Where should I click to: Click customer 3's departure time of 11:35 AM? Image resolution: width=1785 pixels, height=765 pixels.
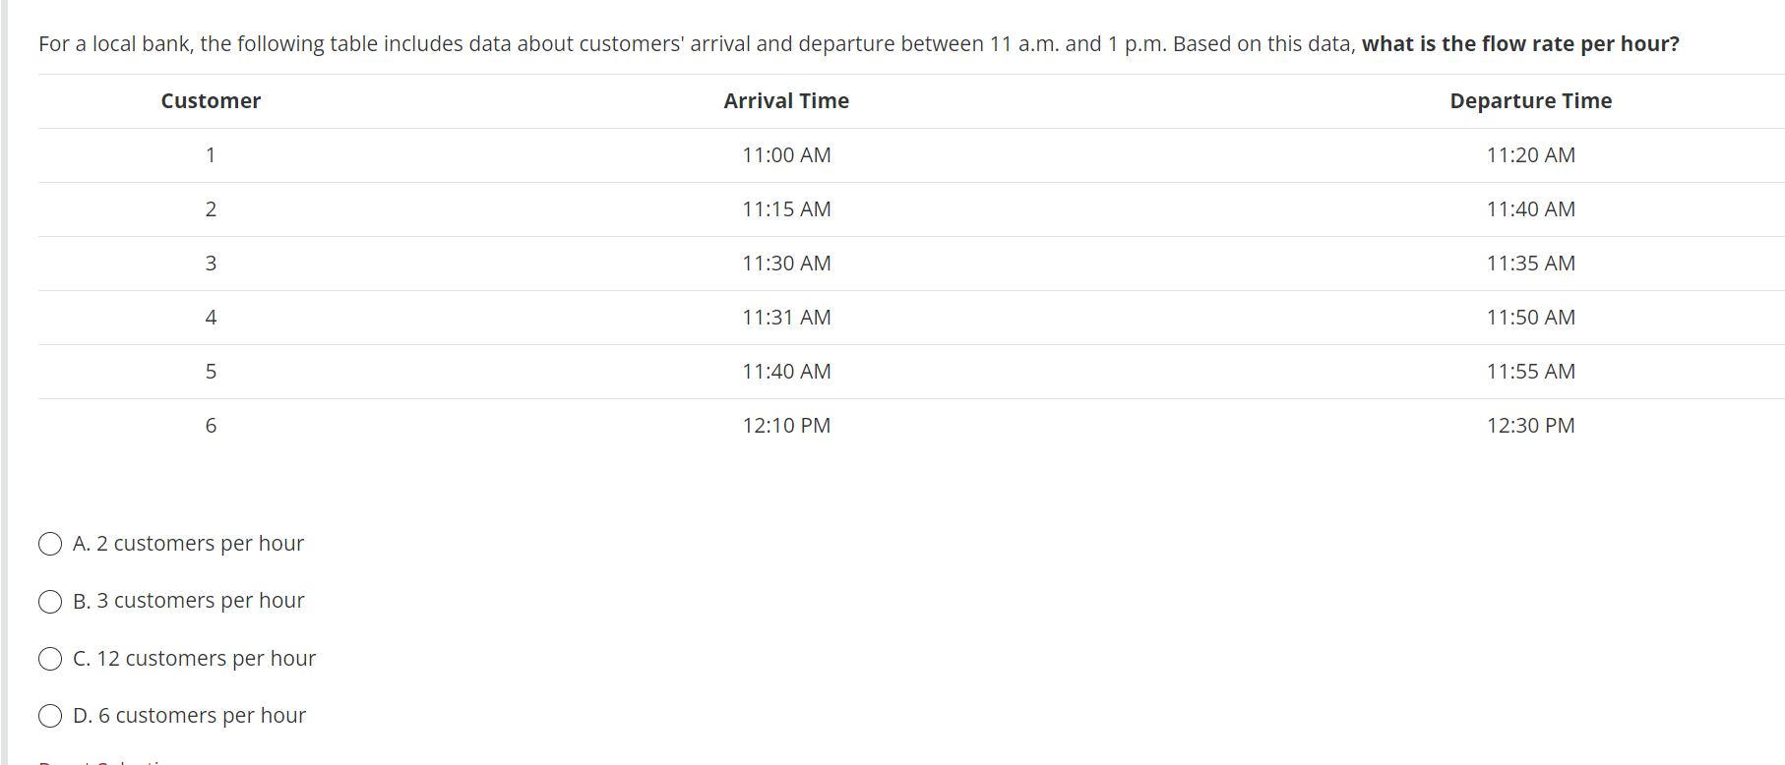[x=1531, y=263]
